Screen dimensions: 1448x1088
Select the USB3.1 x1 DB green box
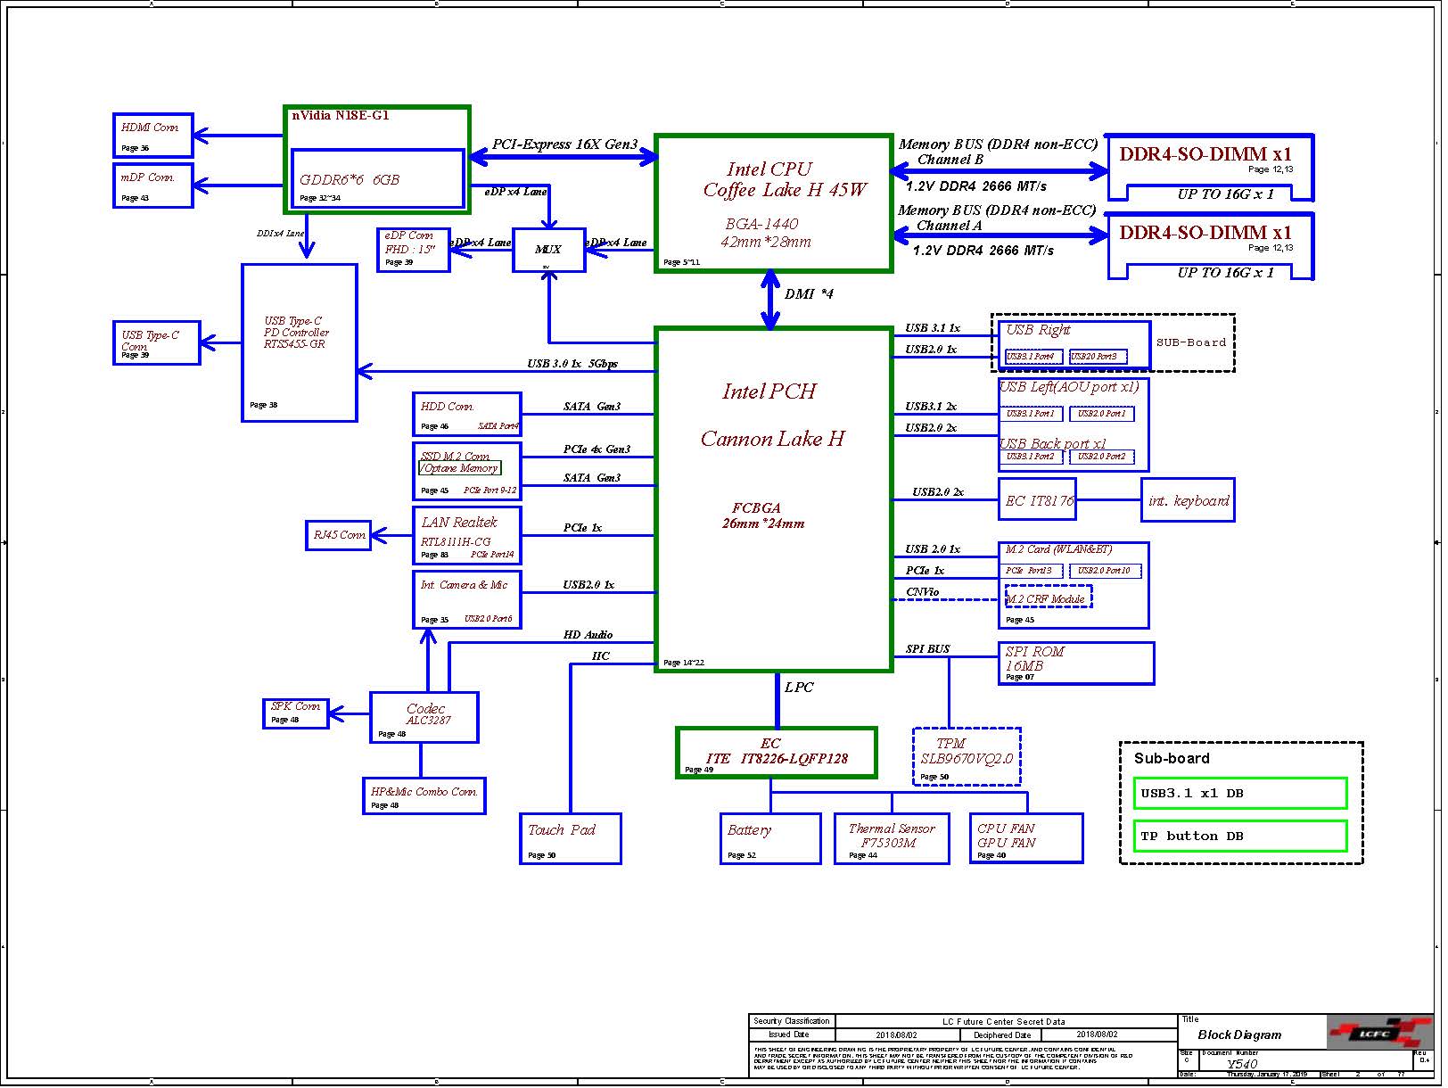[1240, 793]
